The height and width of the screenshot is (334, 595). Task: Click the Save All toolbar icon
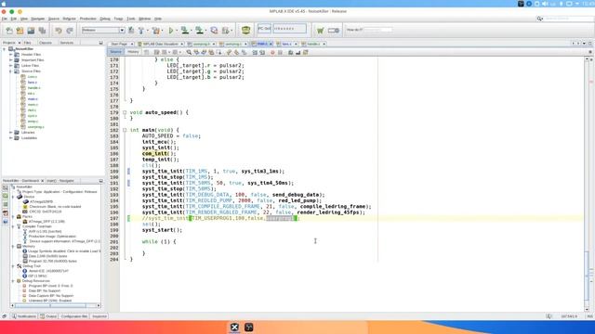pos(42,31)
